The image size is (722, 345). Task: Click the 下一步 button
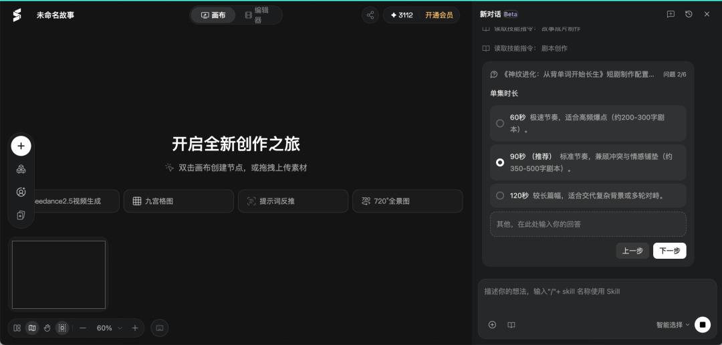[669, 251]
